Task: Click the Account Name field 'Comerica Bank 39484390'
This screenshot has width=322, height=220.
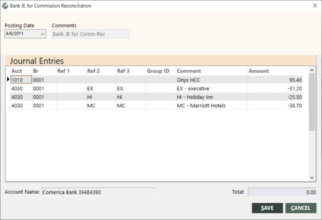Action: pos(100,192)
